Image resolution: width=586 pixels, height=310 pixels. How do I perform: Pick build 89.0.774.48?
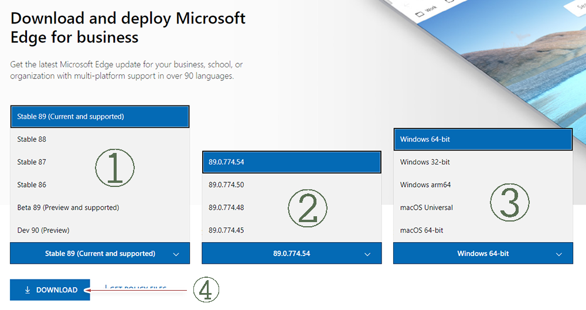(x=291, y=207)
